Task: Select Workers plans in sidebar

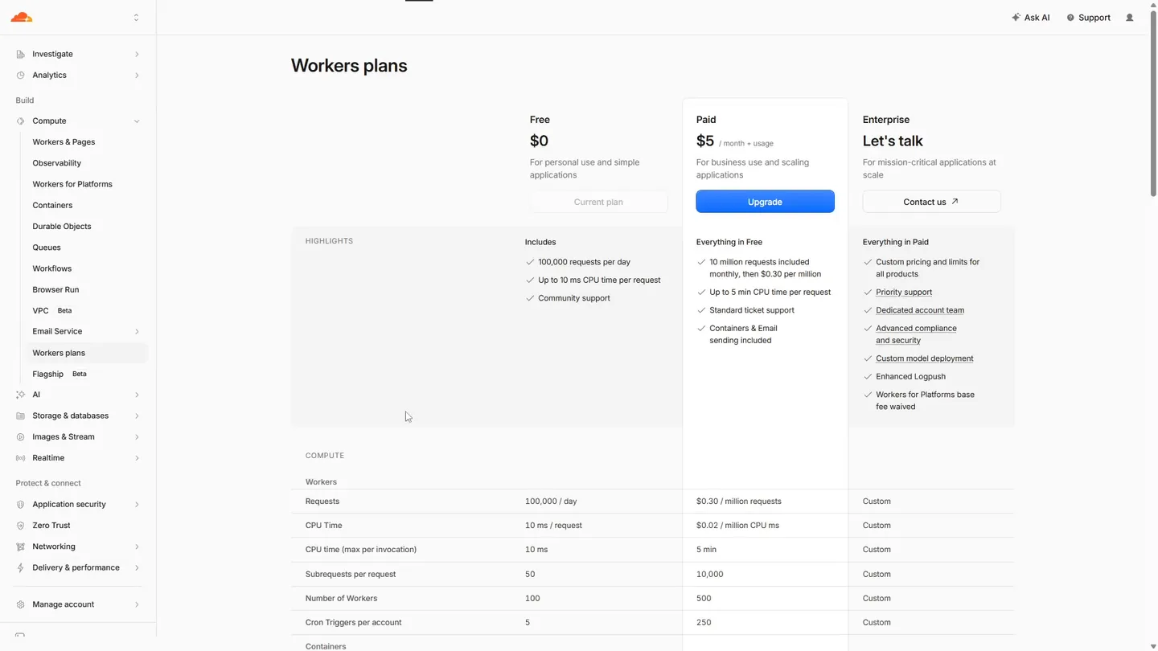Action: (87, 353)
